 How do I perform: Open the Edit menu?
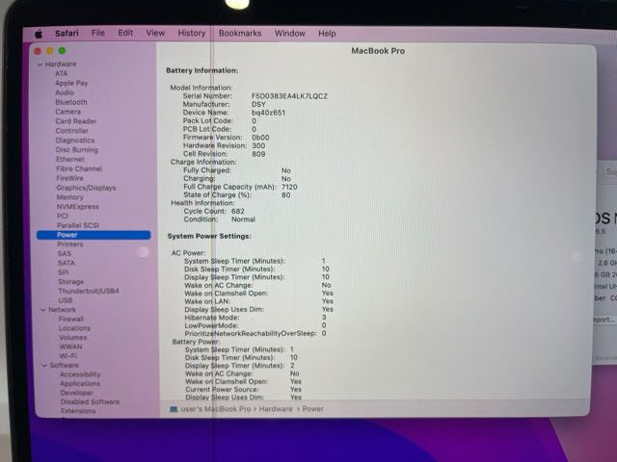pos(125,33)
